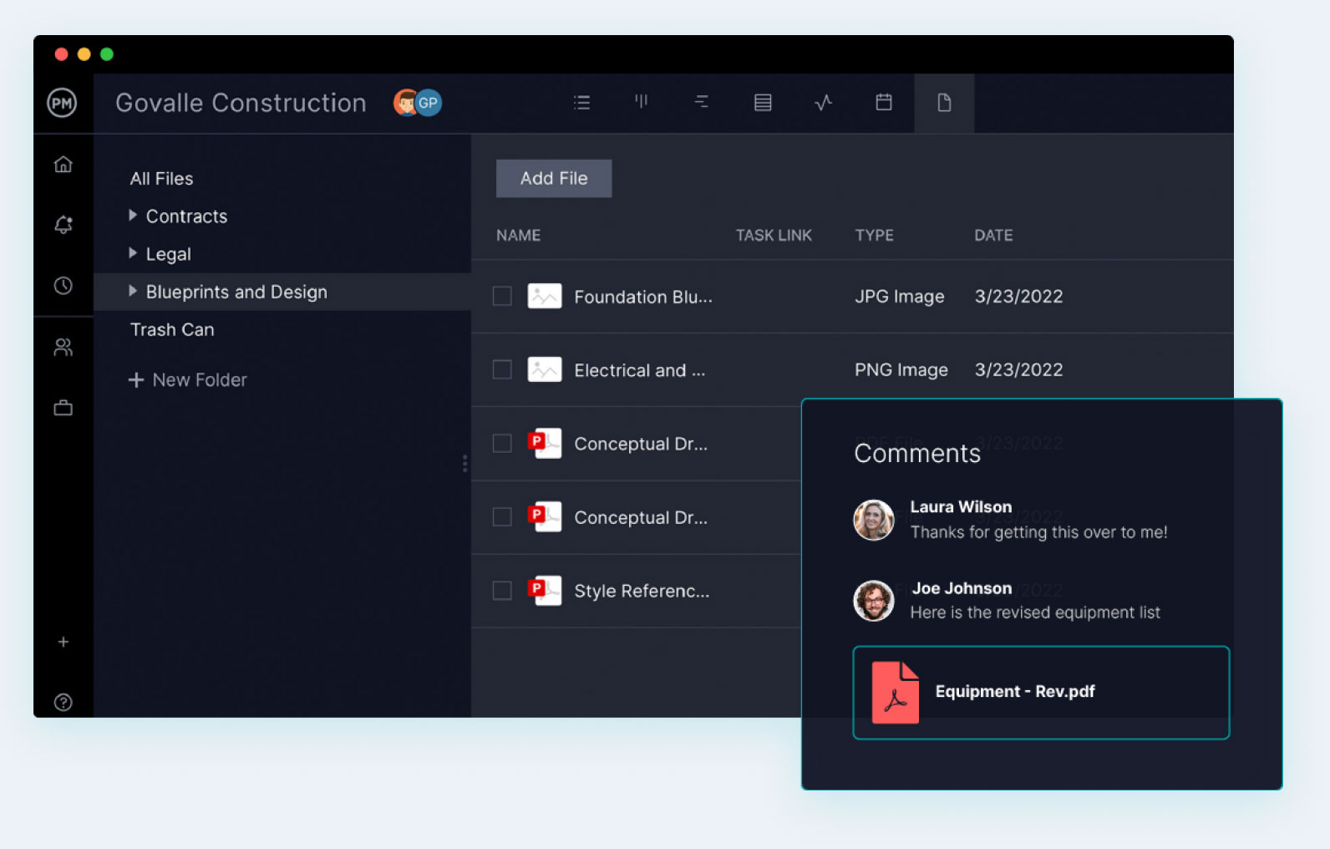1330x849 pixels.
Task: Open the briefcase portfolio sidebar icon
Action: tap(63, 408)
